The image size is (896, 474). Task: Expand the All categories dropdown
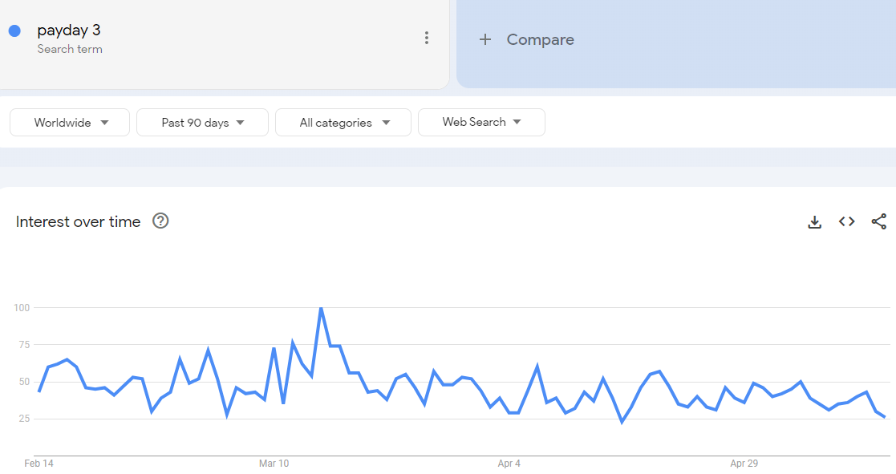343,122
